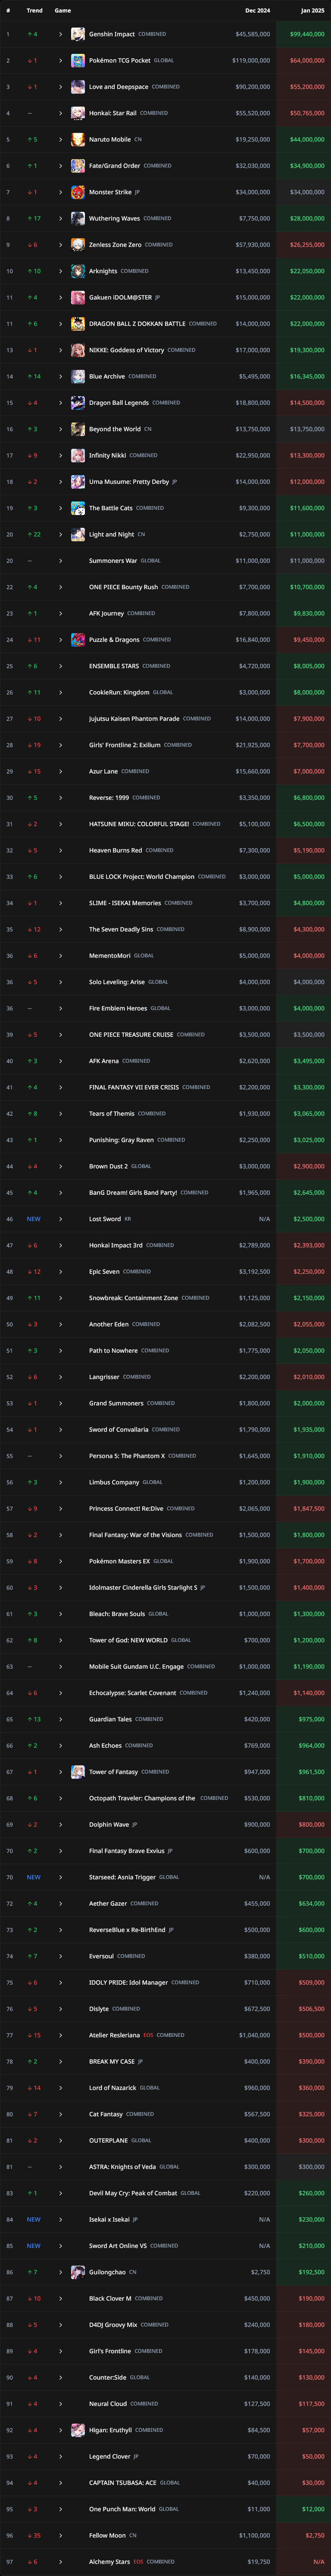Sort by the Trend column header

(35, 10)
